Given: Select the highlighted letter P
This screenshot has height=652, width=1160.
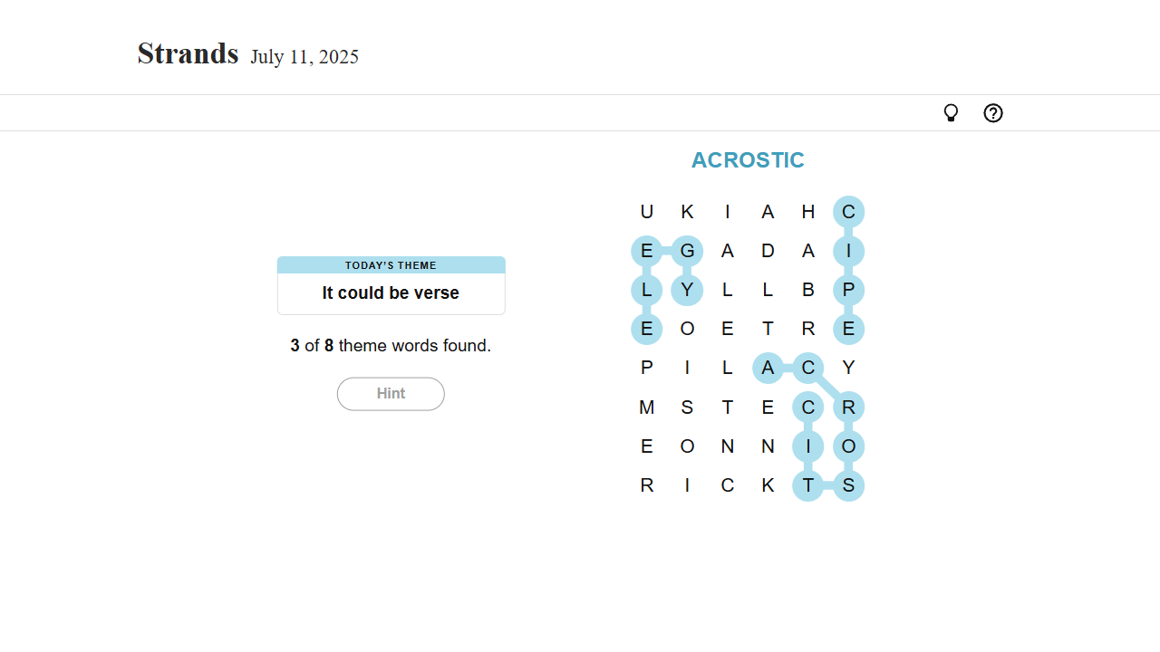Looking at the screenshot, I should [848, 290].
